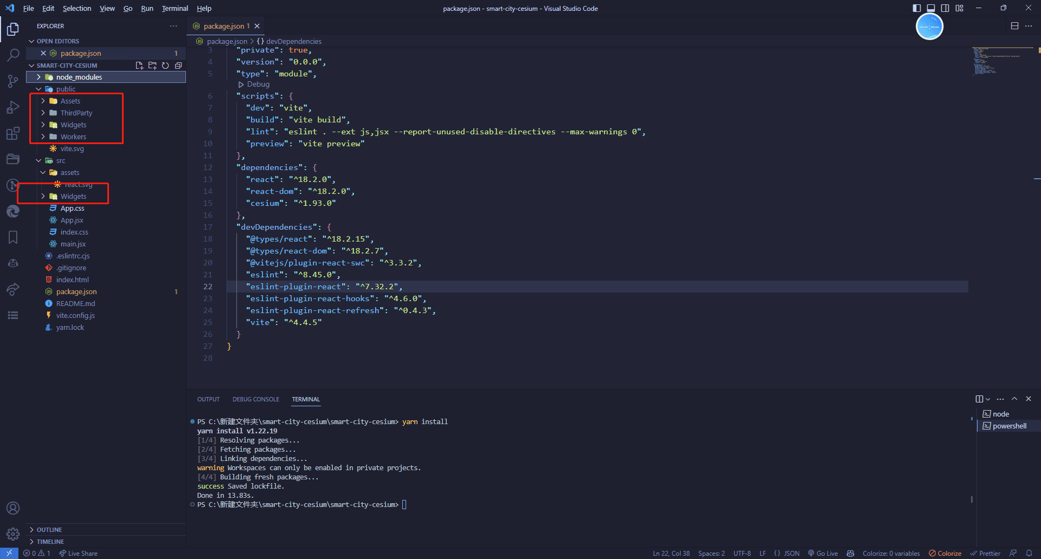The width and height of the screenshot is (1041, 559).
Task: Open the File menu
Action: 29,8
